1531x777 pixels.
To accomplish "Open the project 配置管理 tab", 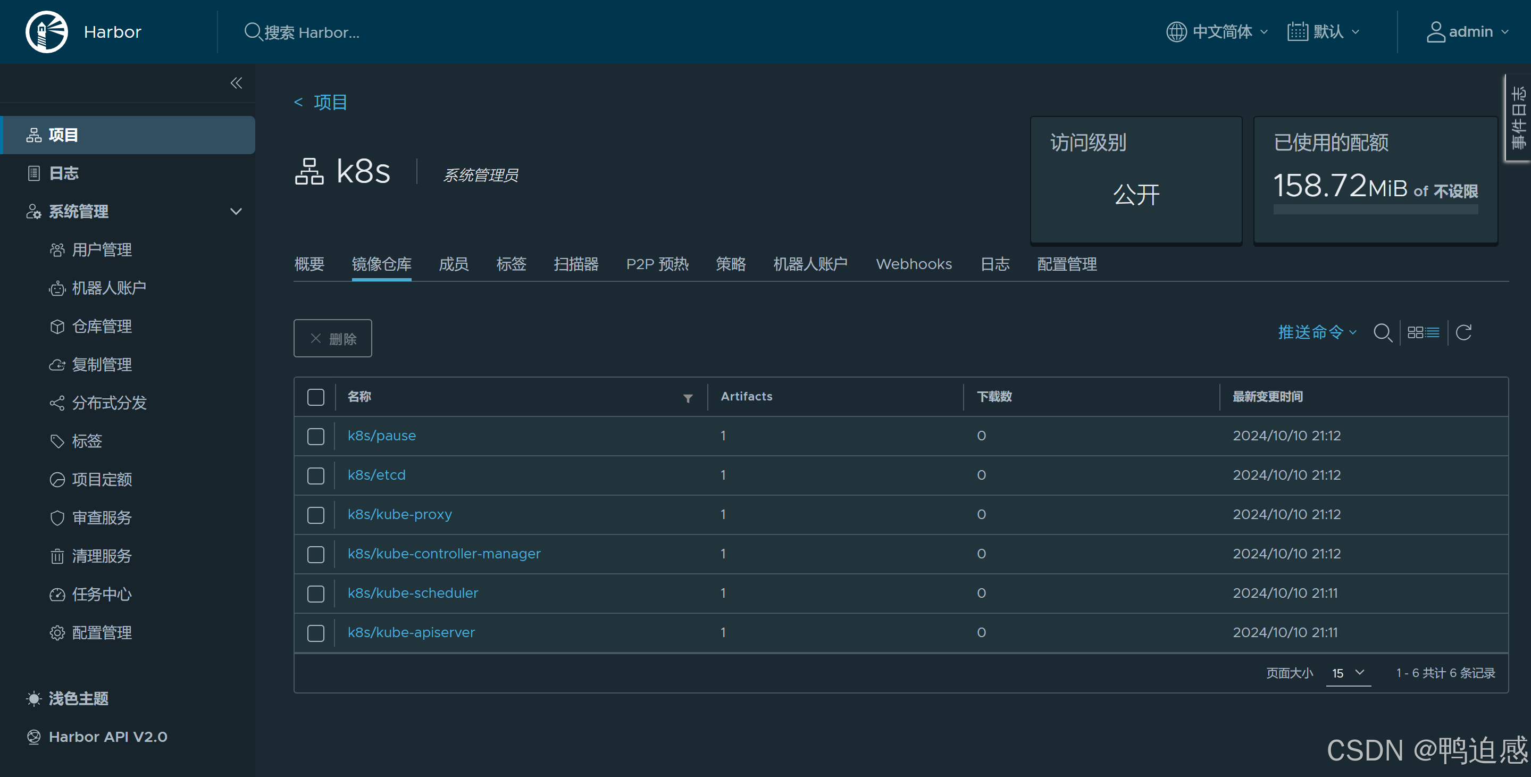I will pyautogui.click(x=1067, y=264).
